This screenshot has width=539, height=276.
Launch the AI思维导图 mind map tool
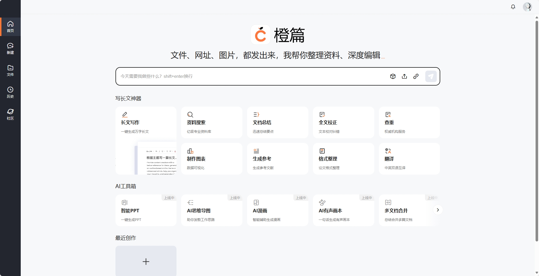tap(212, 210)
